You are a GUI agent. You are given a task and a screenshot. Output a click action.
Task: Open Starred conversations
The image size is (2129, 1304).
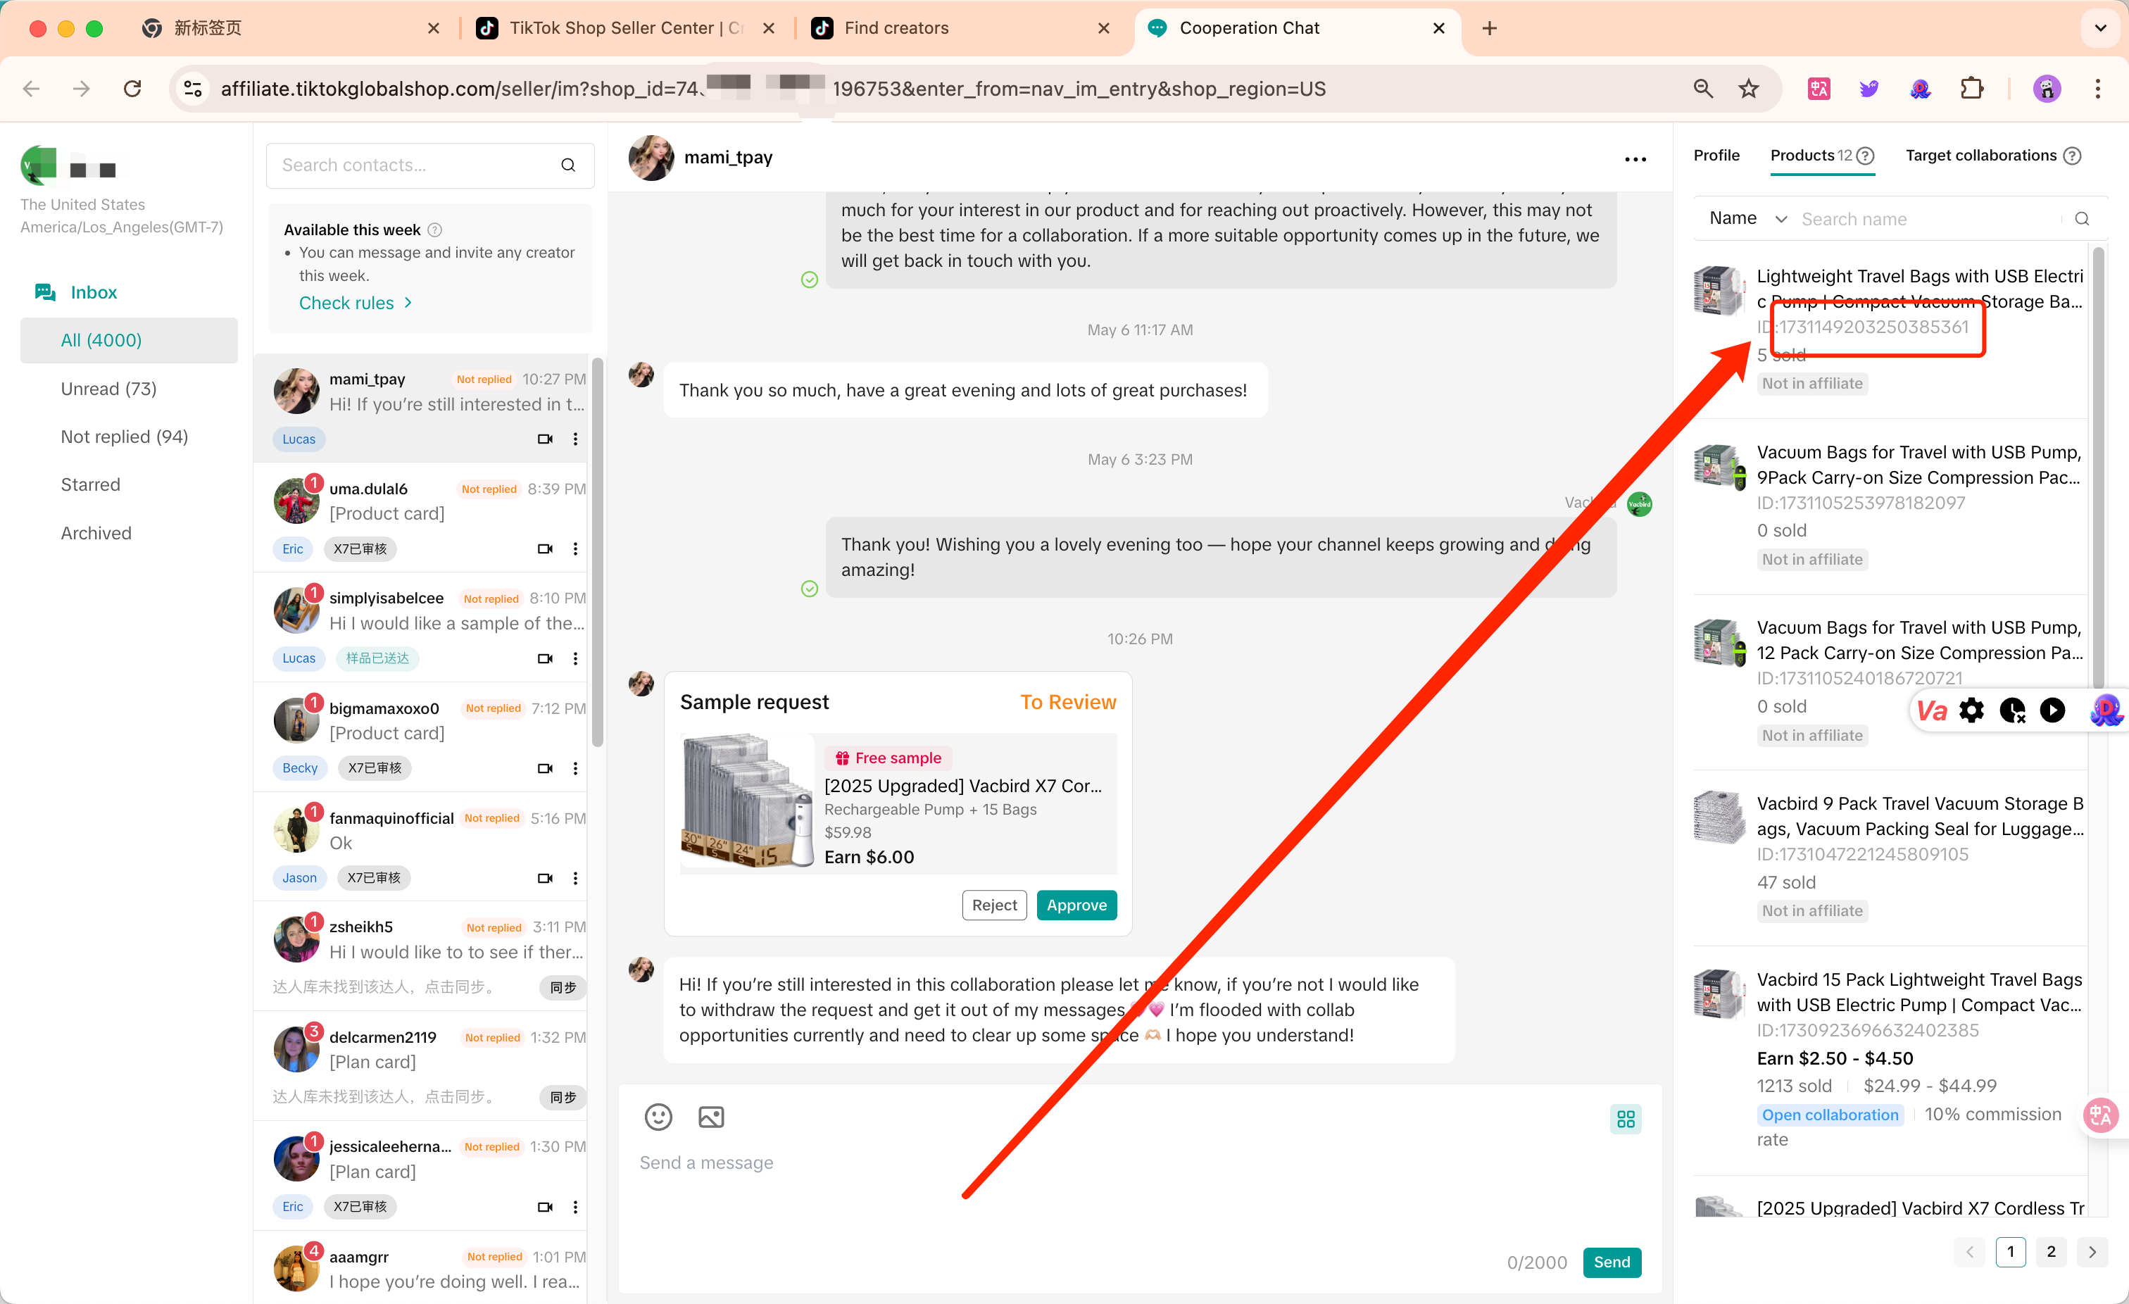tap(91, 485)
